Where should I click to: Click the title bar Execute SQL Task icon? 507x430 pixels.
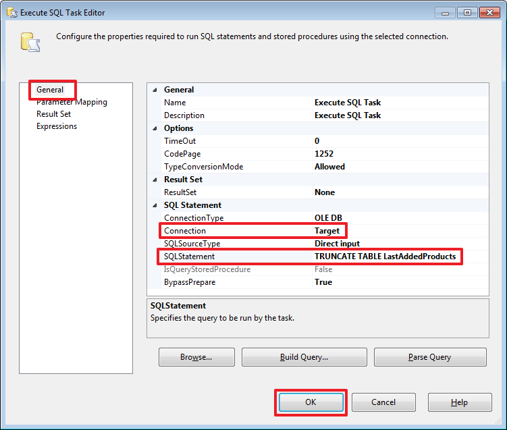click(12, 13)
